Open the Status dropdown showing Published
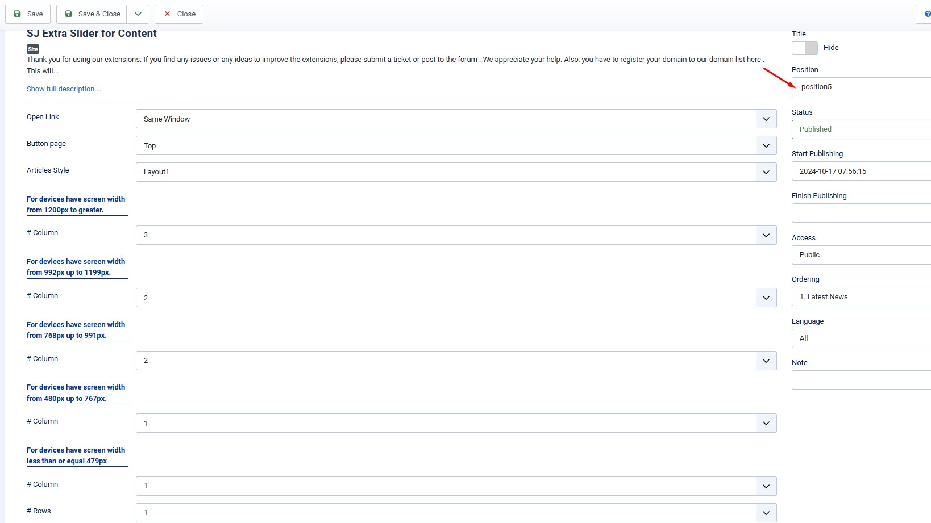 861,129
